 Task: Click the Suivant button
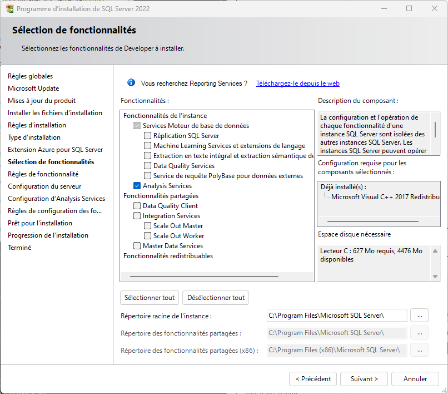tap(364, 379)
